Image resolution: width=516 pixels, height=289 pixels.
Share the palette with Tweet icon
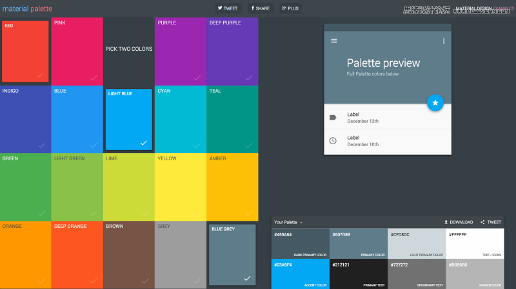(x=483, y=222)
